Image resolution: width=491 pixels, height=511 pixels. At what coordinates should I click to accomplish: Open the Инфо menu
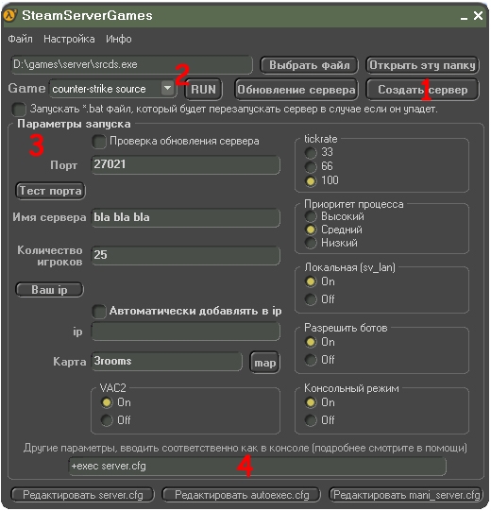click(119, 39)
